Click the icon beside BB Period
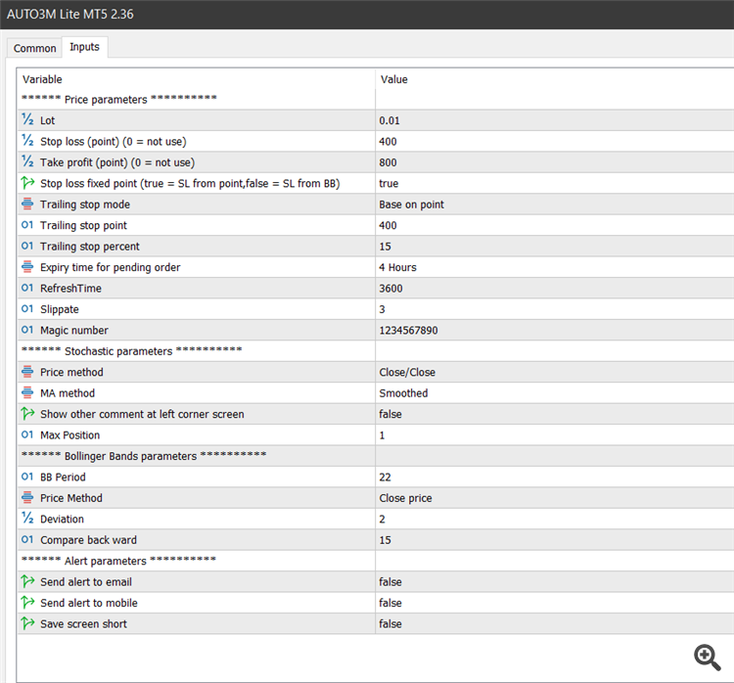Image resolution: width=734 pixels, height=683 pixels. click(27, 478)
